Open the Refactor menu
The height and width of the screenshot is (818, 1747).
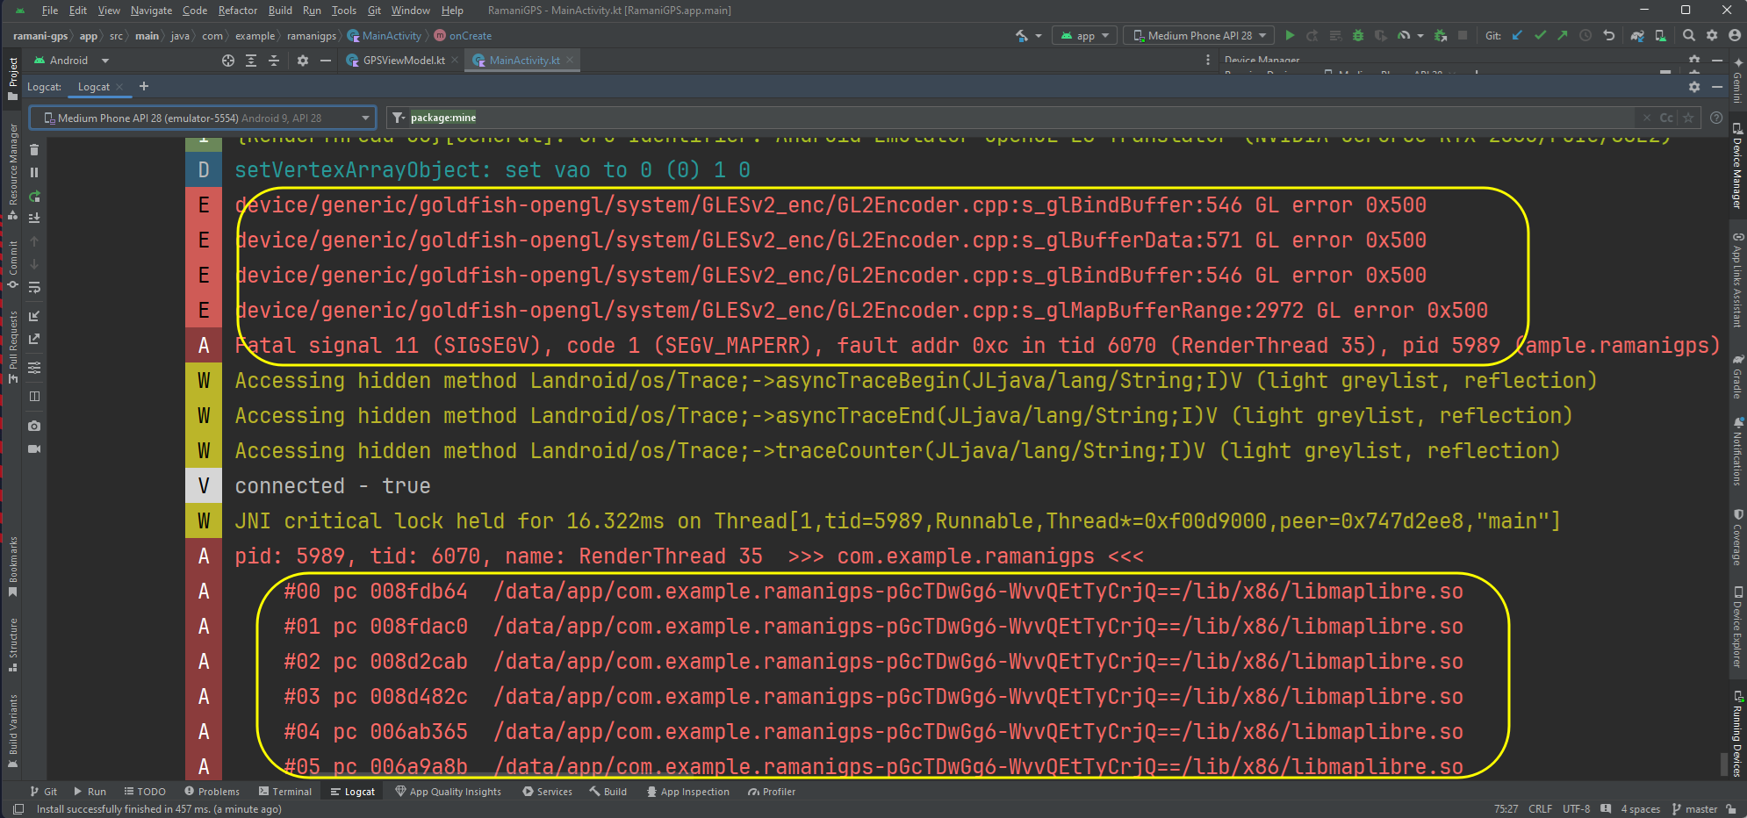click(237, 11)
